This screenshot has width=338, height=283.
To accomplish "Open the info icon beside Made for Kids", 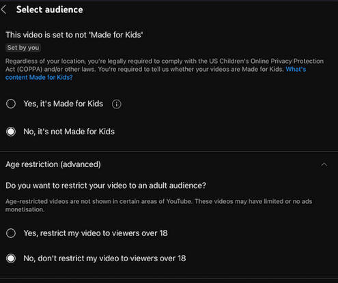I will tap(117, 104).
